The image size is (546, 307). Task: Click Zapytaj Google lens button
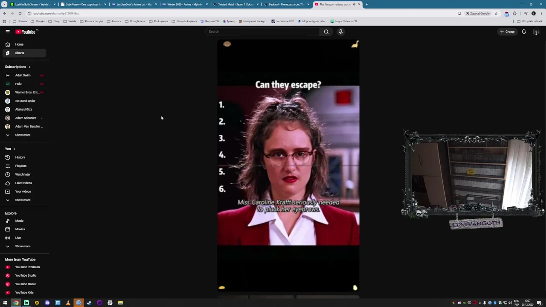[478, 13]
